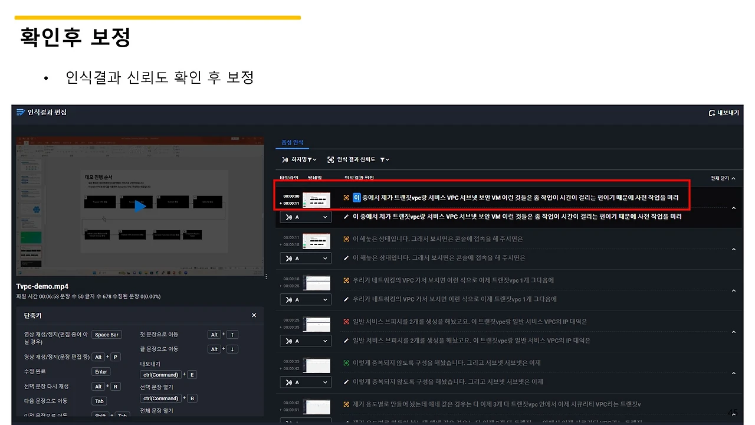This screenshot has height=425, width=755.
Task: Close the 단축키 shortcuts panel
Action: click(x=254, y=315)
